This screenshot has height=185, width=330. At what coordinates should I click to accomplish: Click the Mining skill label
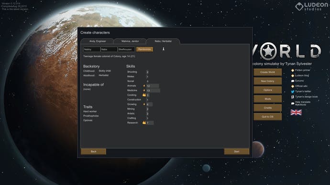[x=131, y=109]
